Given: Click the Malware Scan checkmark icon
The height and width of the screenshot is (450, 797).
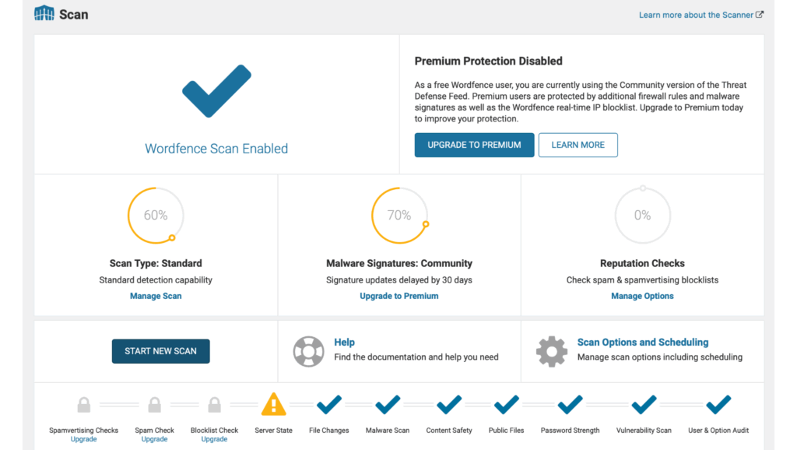Looking at the screenshot, I should 388,405.
